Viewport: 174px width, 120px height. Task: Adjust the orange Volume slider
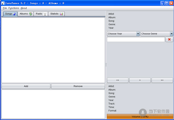(140, 117)
